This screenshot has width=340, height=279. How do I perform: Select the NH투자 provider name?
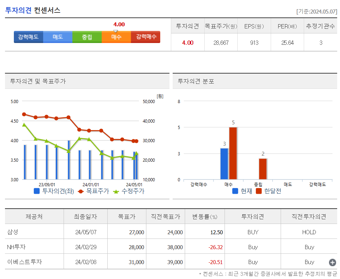(x=16, y=247)
